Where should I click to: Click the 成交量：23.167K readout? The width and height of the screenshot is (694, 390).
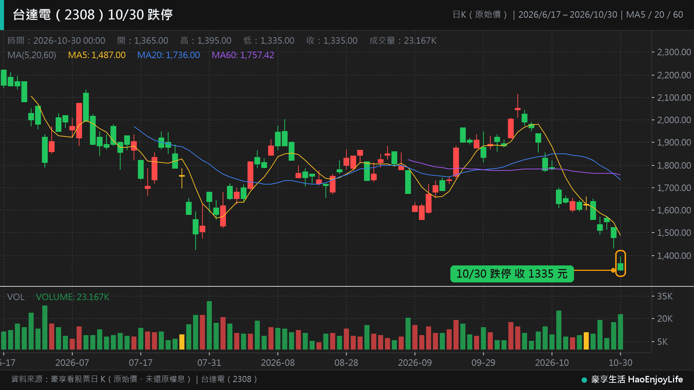tap(403, 40)
